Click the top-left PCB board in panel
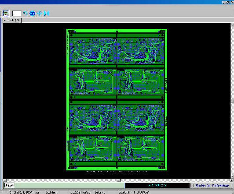 [93, 51]
